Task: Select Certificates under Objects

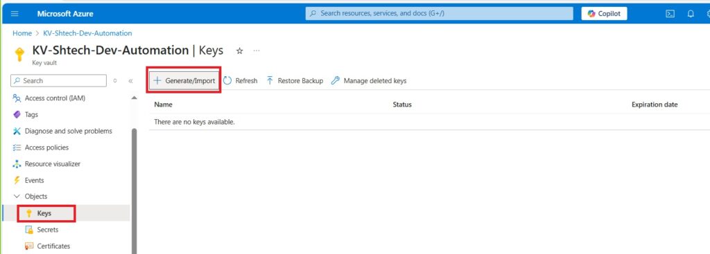Action: (x=53, y=246)
